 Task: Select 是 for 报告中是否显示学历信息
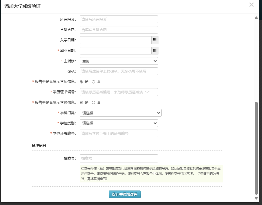pyautogui.click(x=81, y=82)
